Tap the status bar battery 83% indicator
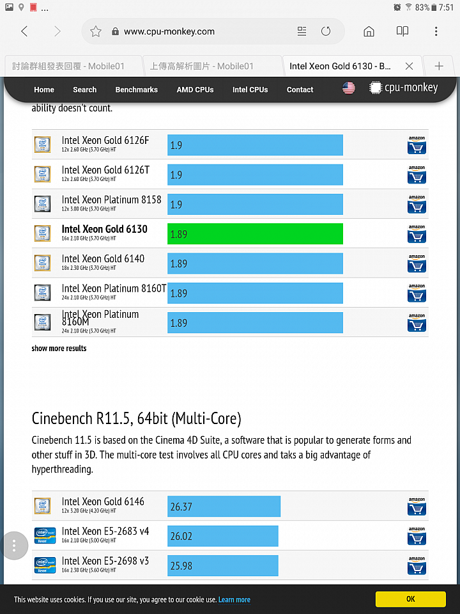The height and width of the screenshot is (614, 460). (x=425, y=7)
